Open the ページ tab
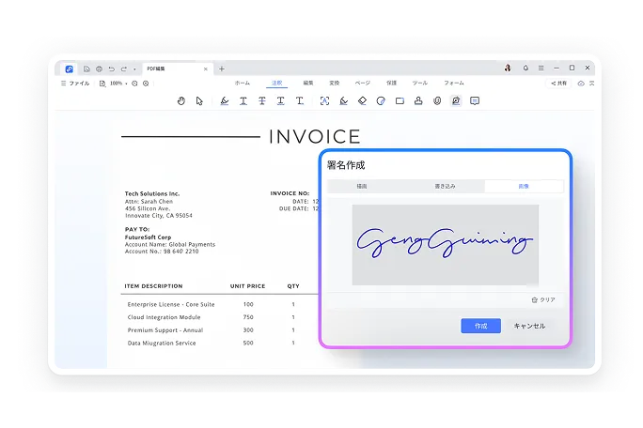The height and width of the screenshot is (428, 643). [363, 83]
